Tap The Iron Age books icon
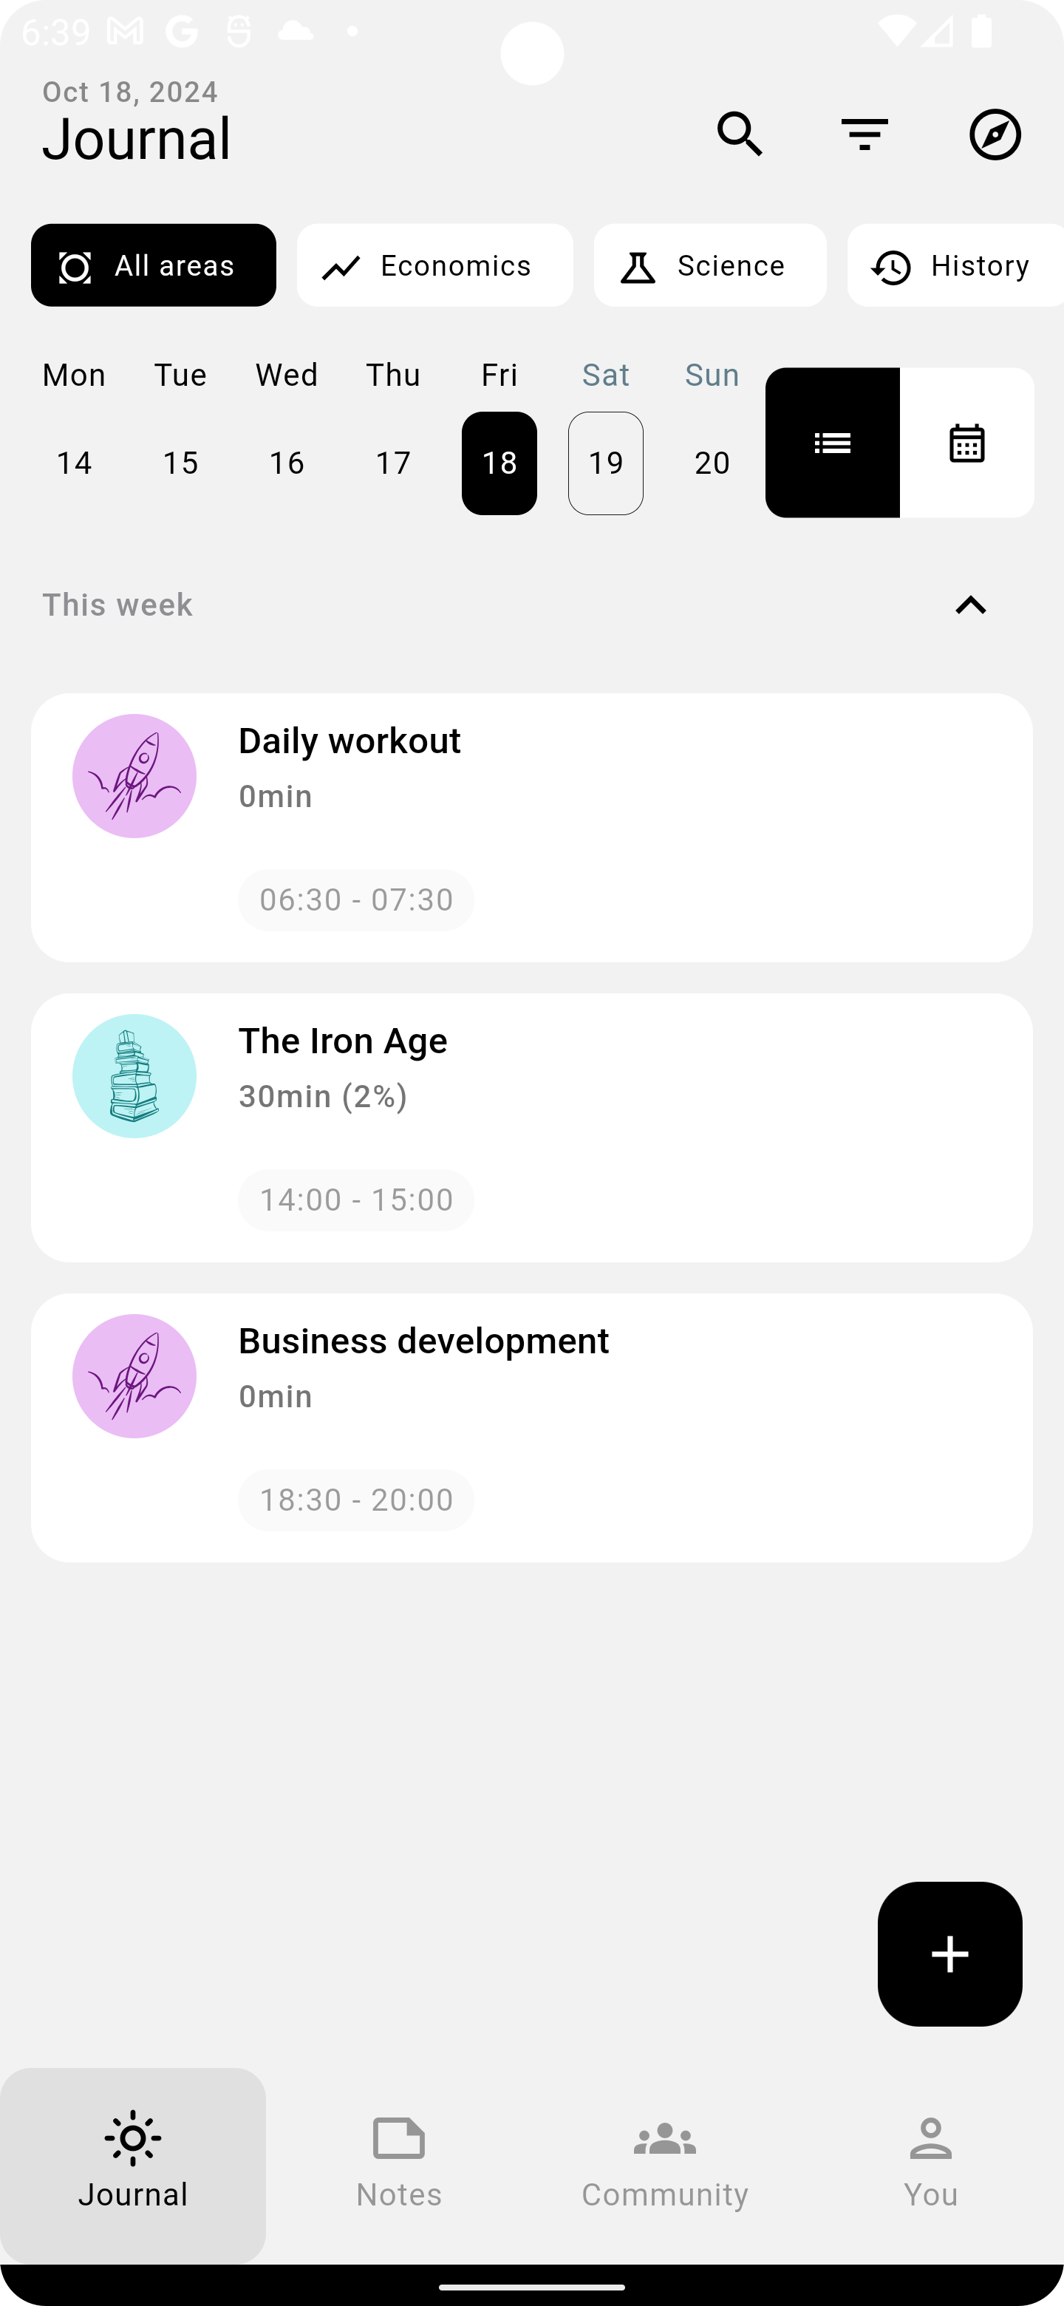Viewport: 1064px width, 2306px height. point(134,1076)
